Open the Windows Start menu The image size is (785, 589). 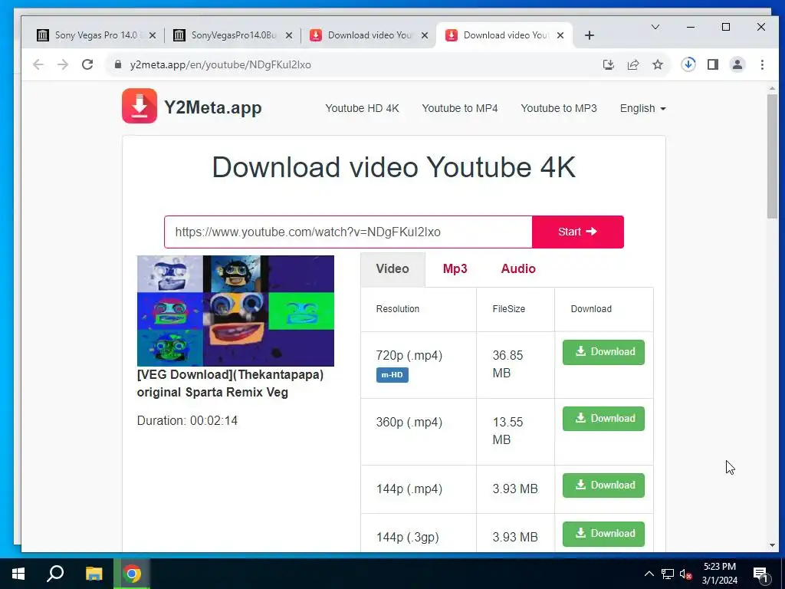[x=18, y=574]
